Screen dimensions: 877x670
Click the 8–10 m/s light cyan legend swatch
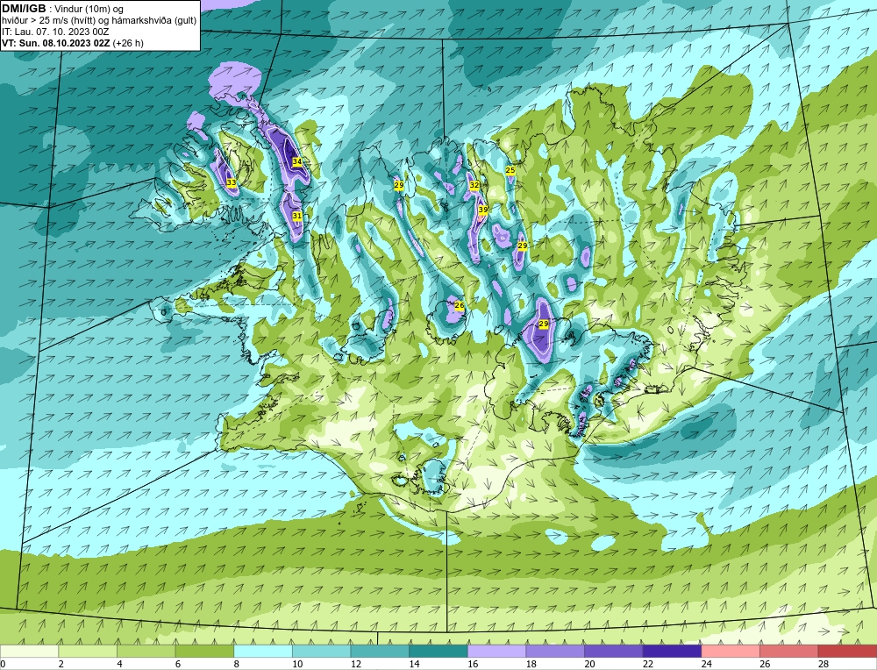pyautogui.click(x=263, y=651)
